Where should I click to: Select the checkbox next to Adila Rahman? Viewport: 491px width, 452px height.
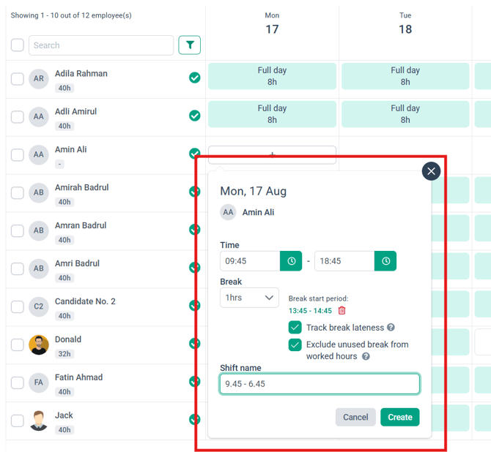(x=18, y=79)
